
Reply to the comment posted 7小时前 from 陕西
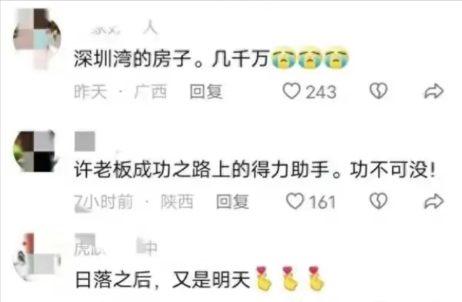pos(233,202)
